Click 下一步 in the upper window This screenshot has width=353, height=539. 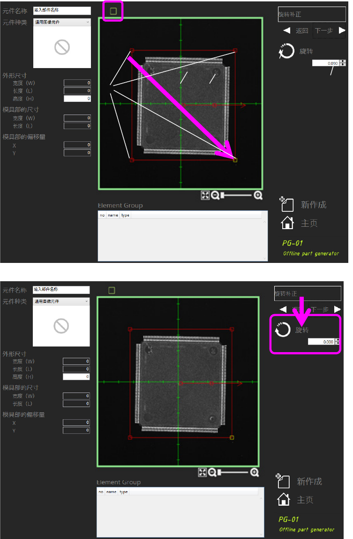pyautogui.click(x=324, y=31)
